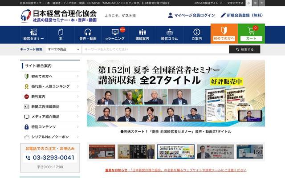Click the 03-3293-0041 phone number

pyautogui.click(x=53, y=158)
